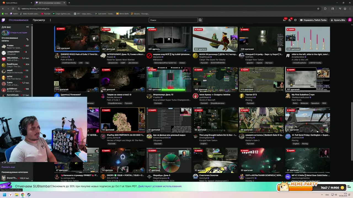Open the LobosJr channel name link
Screen dimensions: 353x198
[65, 57]
